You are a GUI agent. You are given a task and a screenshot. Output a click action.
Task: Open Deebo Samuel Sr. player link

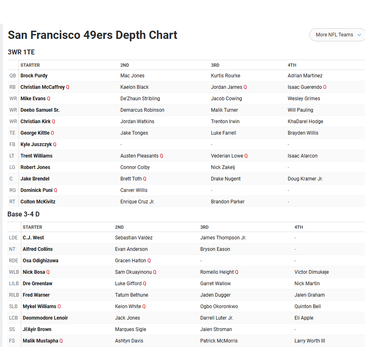click(x=40, y=110)
